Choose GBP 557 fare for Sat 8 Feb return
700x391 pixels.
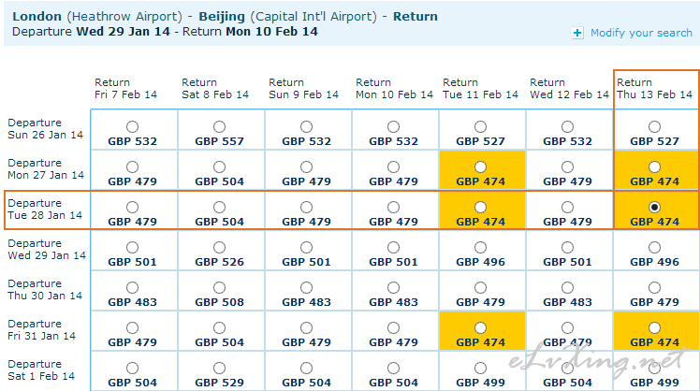click(219, 127)
